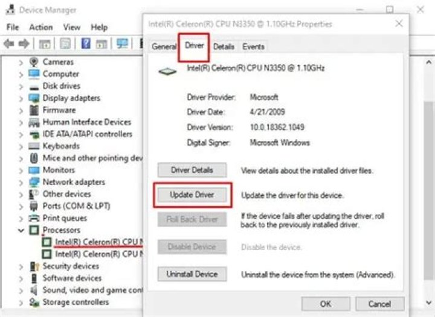
Task: Select the Keyboards category icon
Action: point(34,146)
